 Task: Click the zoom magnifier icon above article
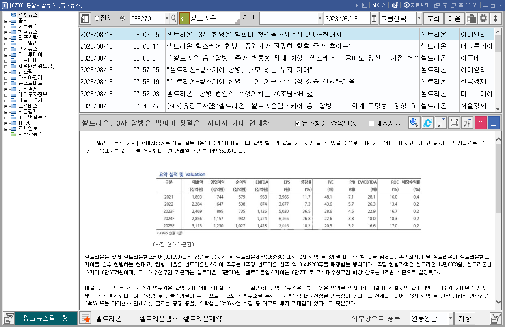tap(414, 123)
